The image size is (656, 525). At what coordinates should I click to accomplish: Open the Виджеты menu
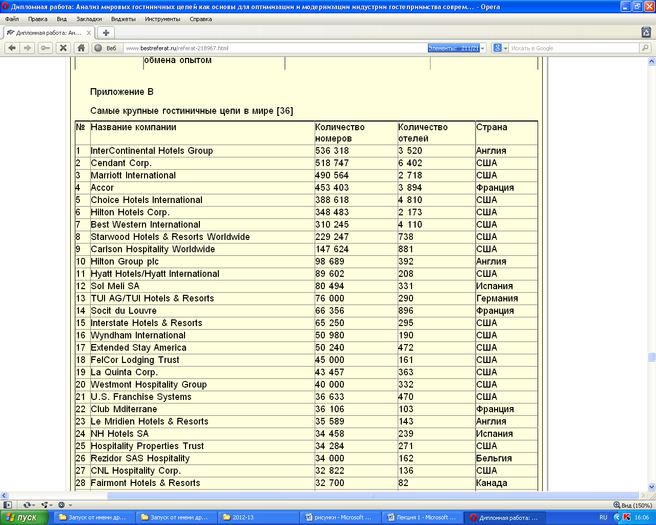point(124,19)
